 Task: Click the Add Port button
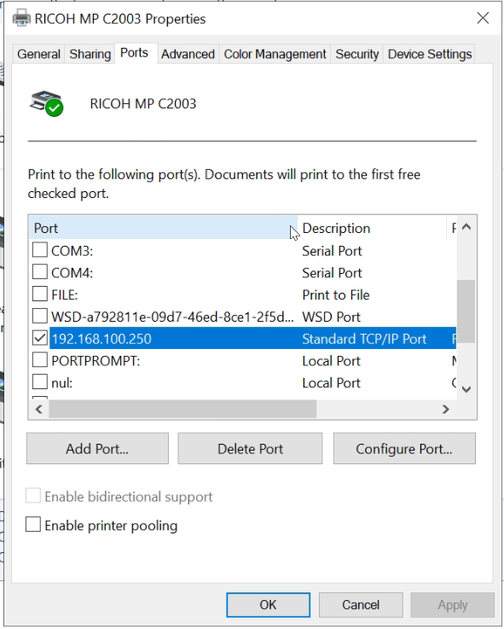click(97, 448)
